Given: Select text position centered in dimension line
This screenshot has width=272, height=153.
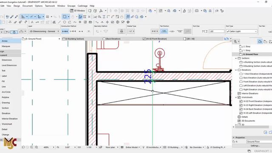Looking at the screenshot, I should (172, 31).
